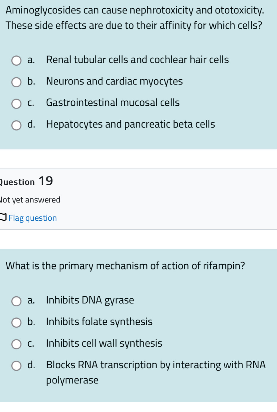
Task: Pick radio button for Gastrointestinal mucosal cells
Action: pos(16,104)
